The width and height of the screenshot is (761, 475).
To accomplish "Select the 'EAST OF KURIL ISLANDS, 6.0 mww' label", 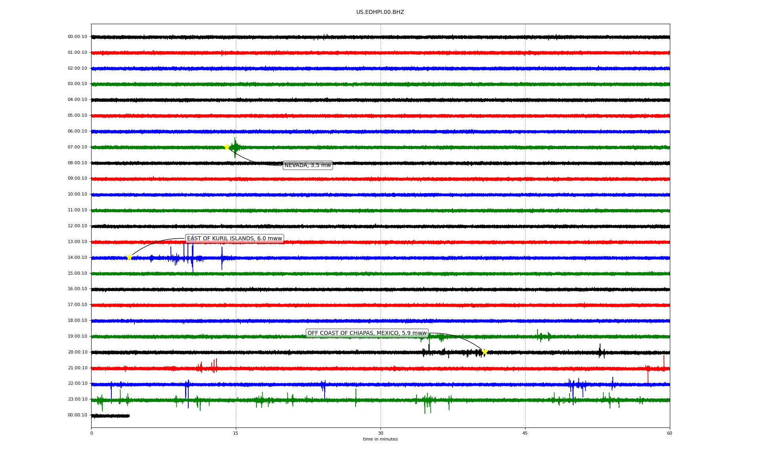I will 235,238.
